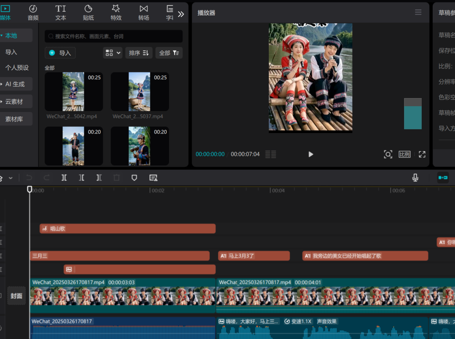Screen dimensions: 455x339
Task: Click the 导入 import button with plus icon
Action: pos(60,53)
